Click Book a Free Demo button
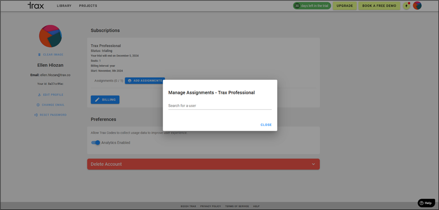 [x=379, y=5]
